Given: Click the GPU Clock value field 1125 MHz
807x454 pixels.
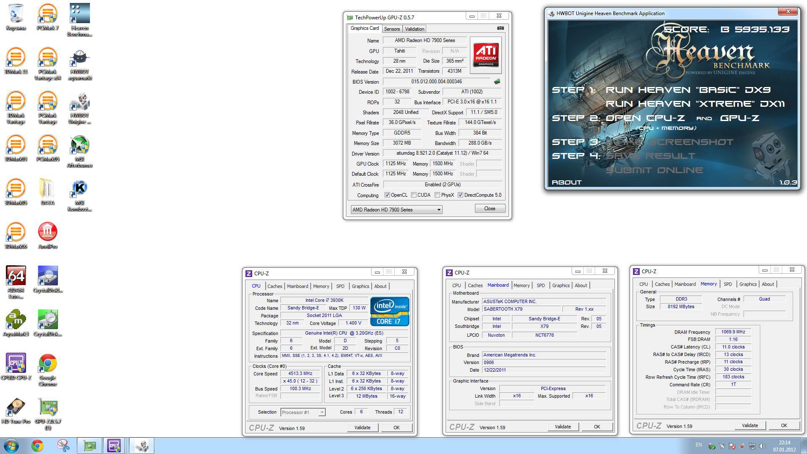Looking at the screenshot, I should tap(396, 164).
